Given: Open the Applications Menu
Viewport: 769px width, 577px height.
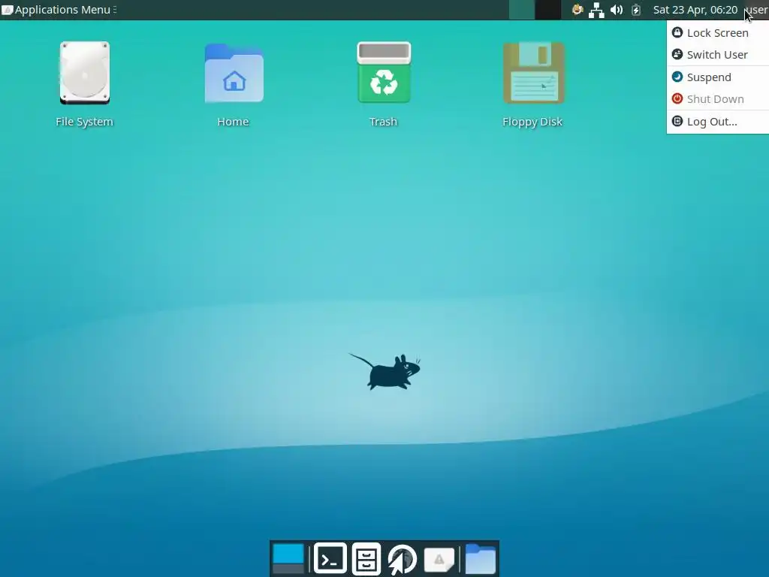Looking at the screenshot, I should click(x=59, y=10).
